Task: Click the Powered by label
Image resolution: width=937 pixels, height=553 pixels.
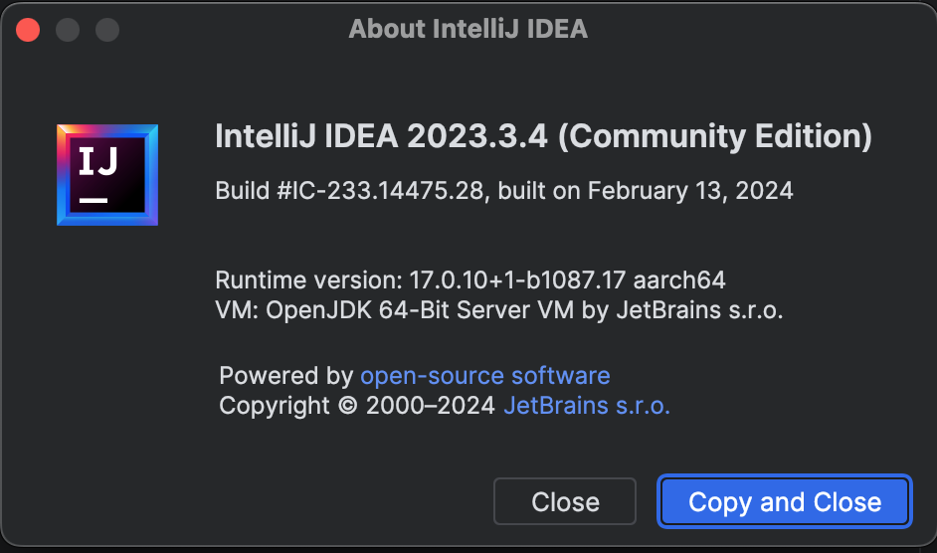Action: click(285, 376)
